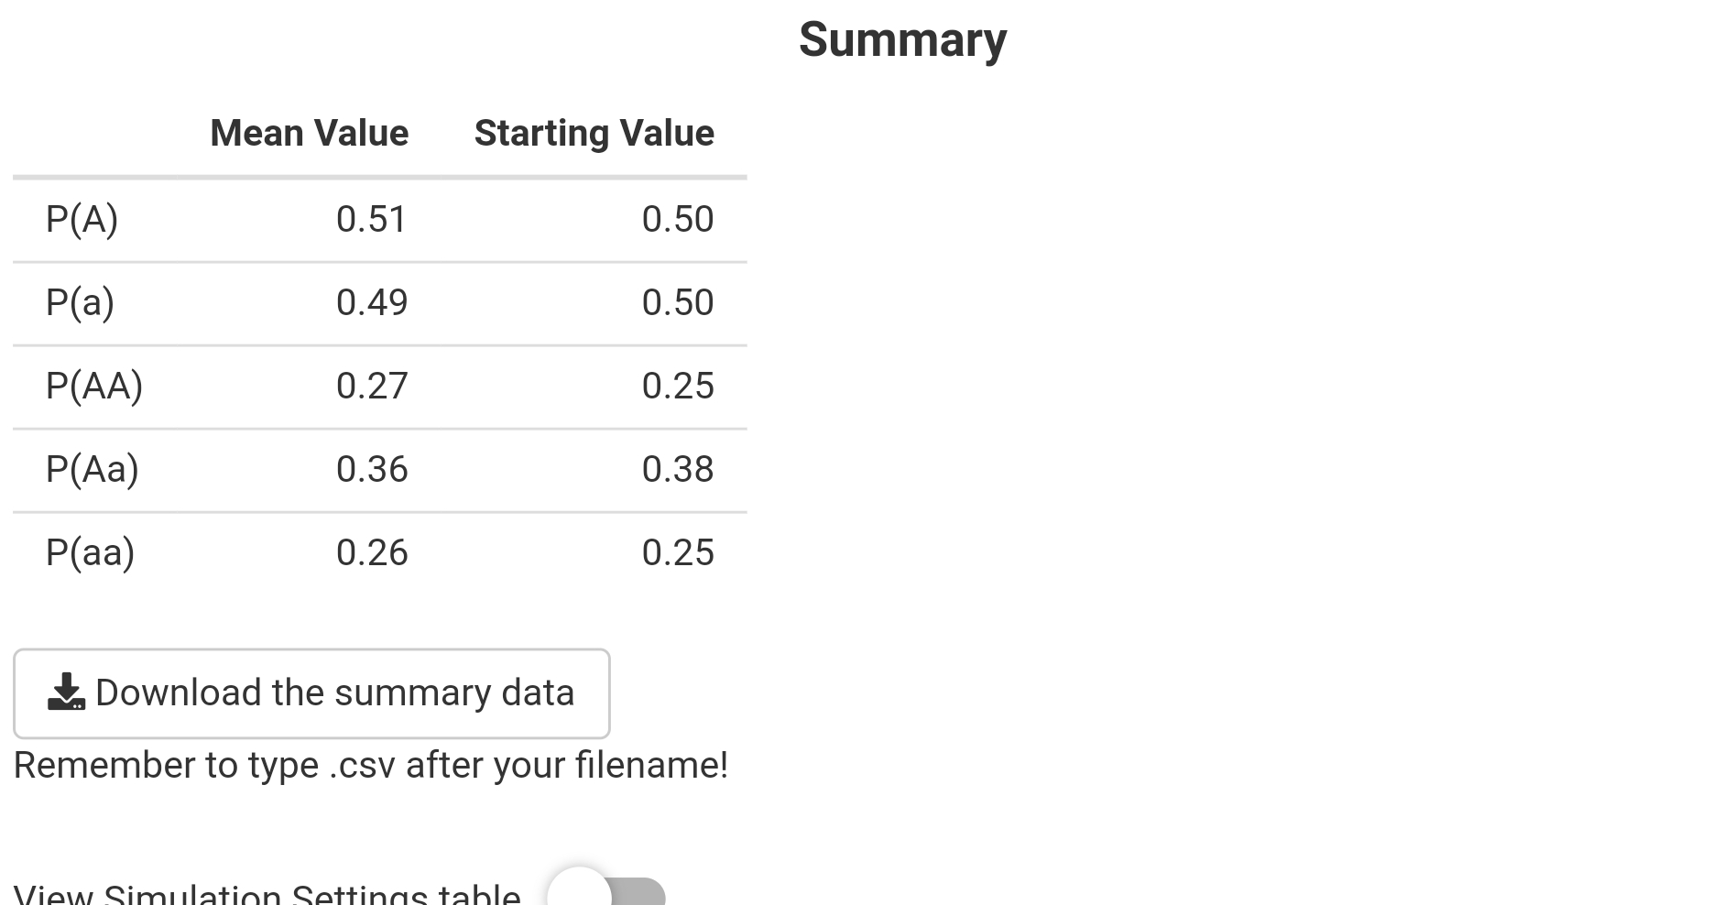Screen dimensions: 1723x905
Task: Click the Summary heading
Action: click(902, 39)
